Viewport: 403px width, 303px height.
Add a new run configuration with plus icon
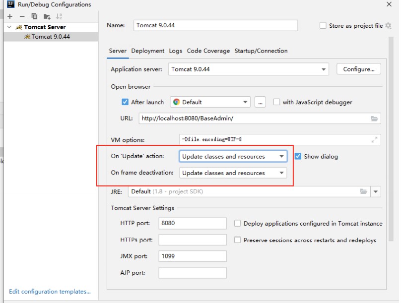point(10,17)
